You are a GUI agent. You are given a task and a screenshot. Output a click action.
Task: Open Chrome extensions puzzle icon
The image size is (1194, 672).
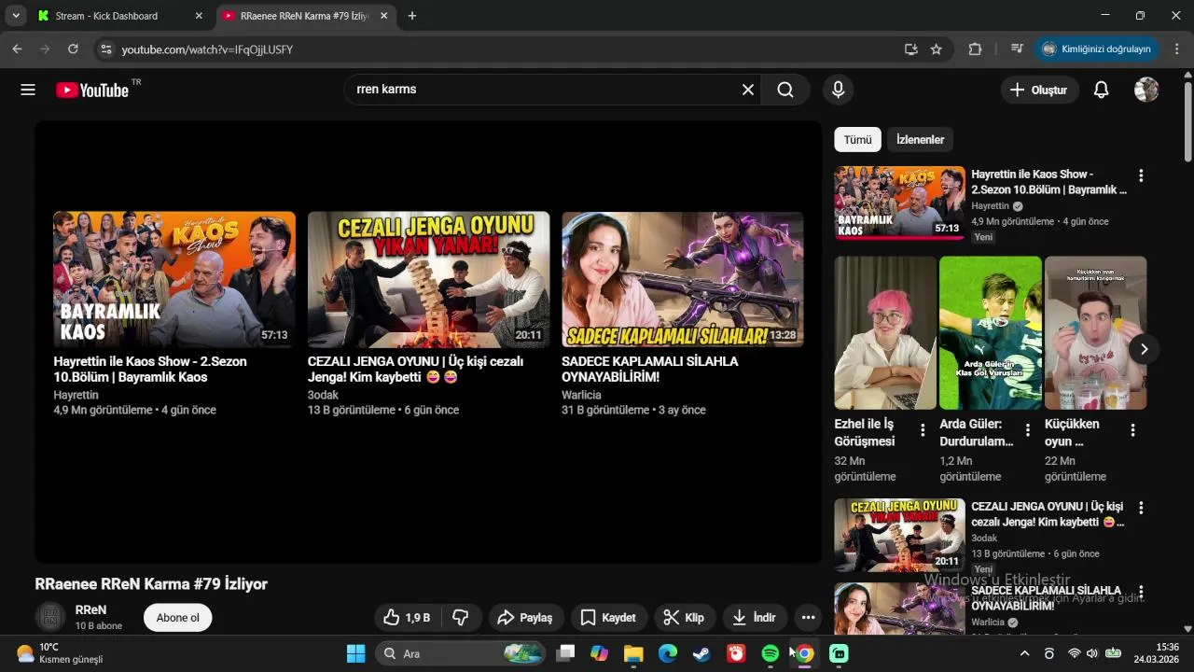975,49
